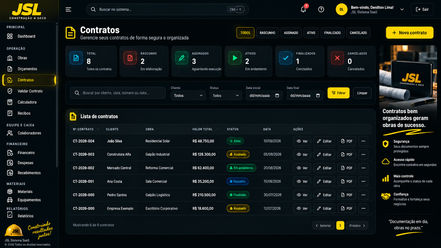The image size is (441, 248).
Task: Open the notifications bell
Action: click(303, 9)
